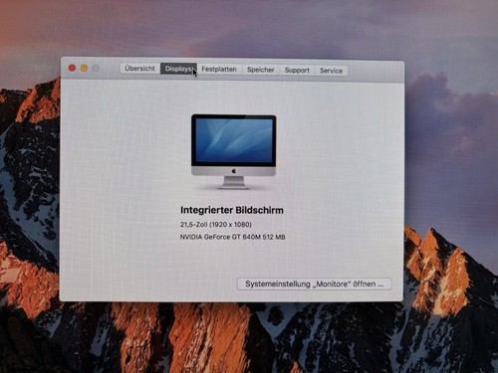Click NVIDIA GeForce GT 640M 512 MB text
Image resolution: width=498 pixels, height=373 pixels.
click(232, 237)
